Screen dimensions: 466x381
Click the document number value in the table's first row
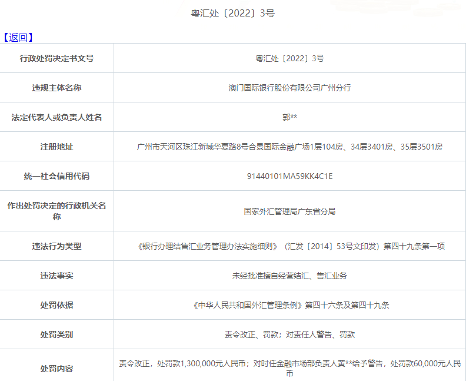pos(289,58)
